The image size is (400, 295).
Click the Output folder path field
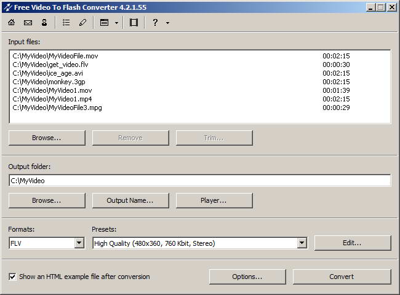pos(199,181)
